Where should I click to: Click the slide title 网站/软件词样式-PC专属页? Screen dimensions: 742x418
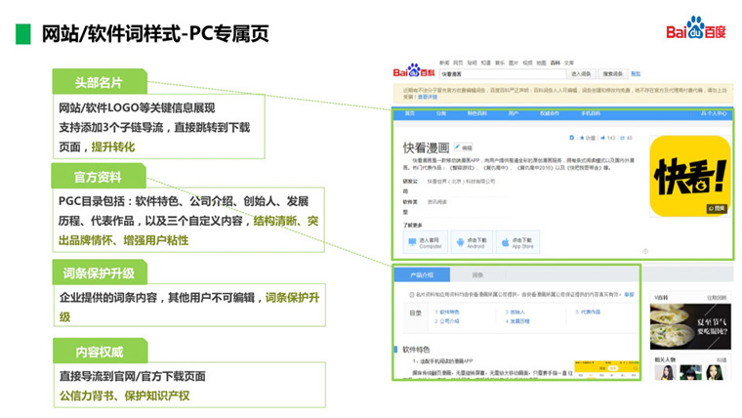point(155,34)
